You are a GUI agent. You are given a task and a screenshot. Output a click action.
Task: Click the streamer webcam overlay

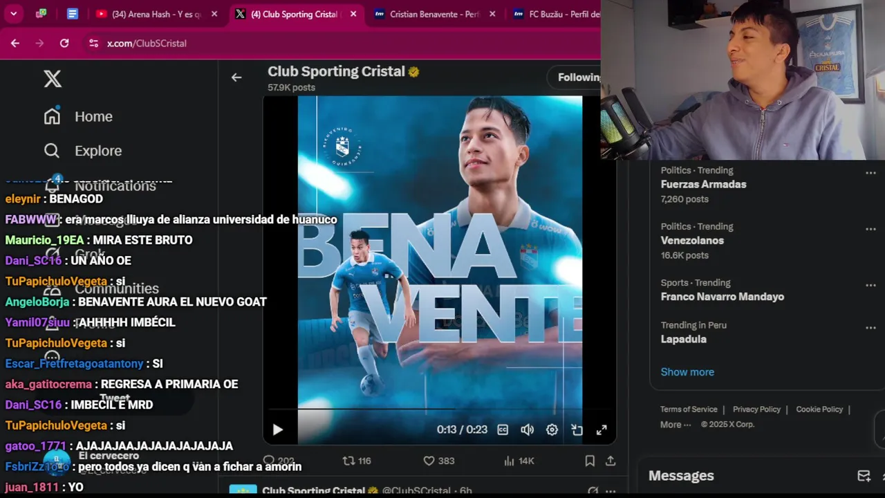pyautogui.click(x=743, y=80)
